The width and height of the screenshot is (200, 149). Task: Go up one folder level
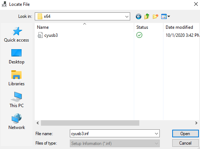[147, 16]
